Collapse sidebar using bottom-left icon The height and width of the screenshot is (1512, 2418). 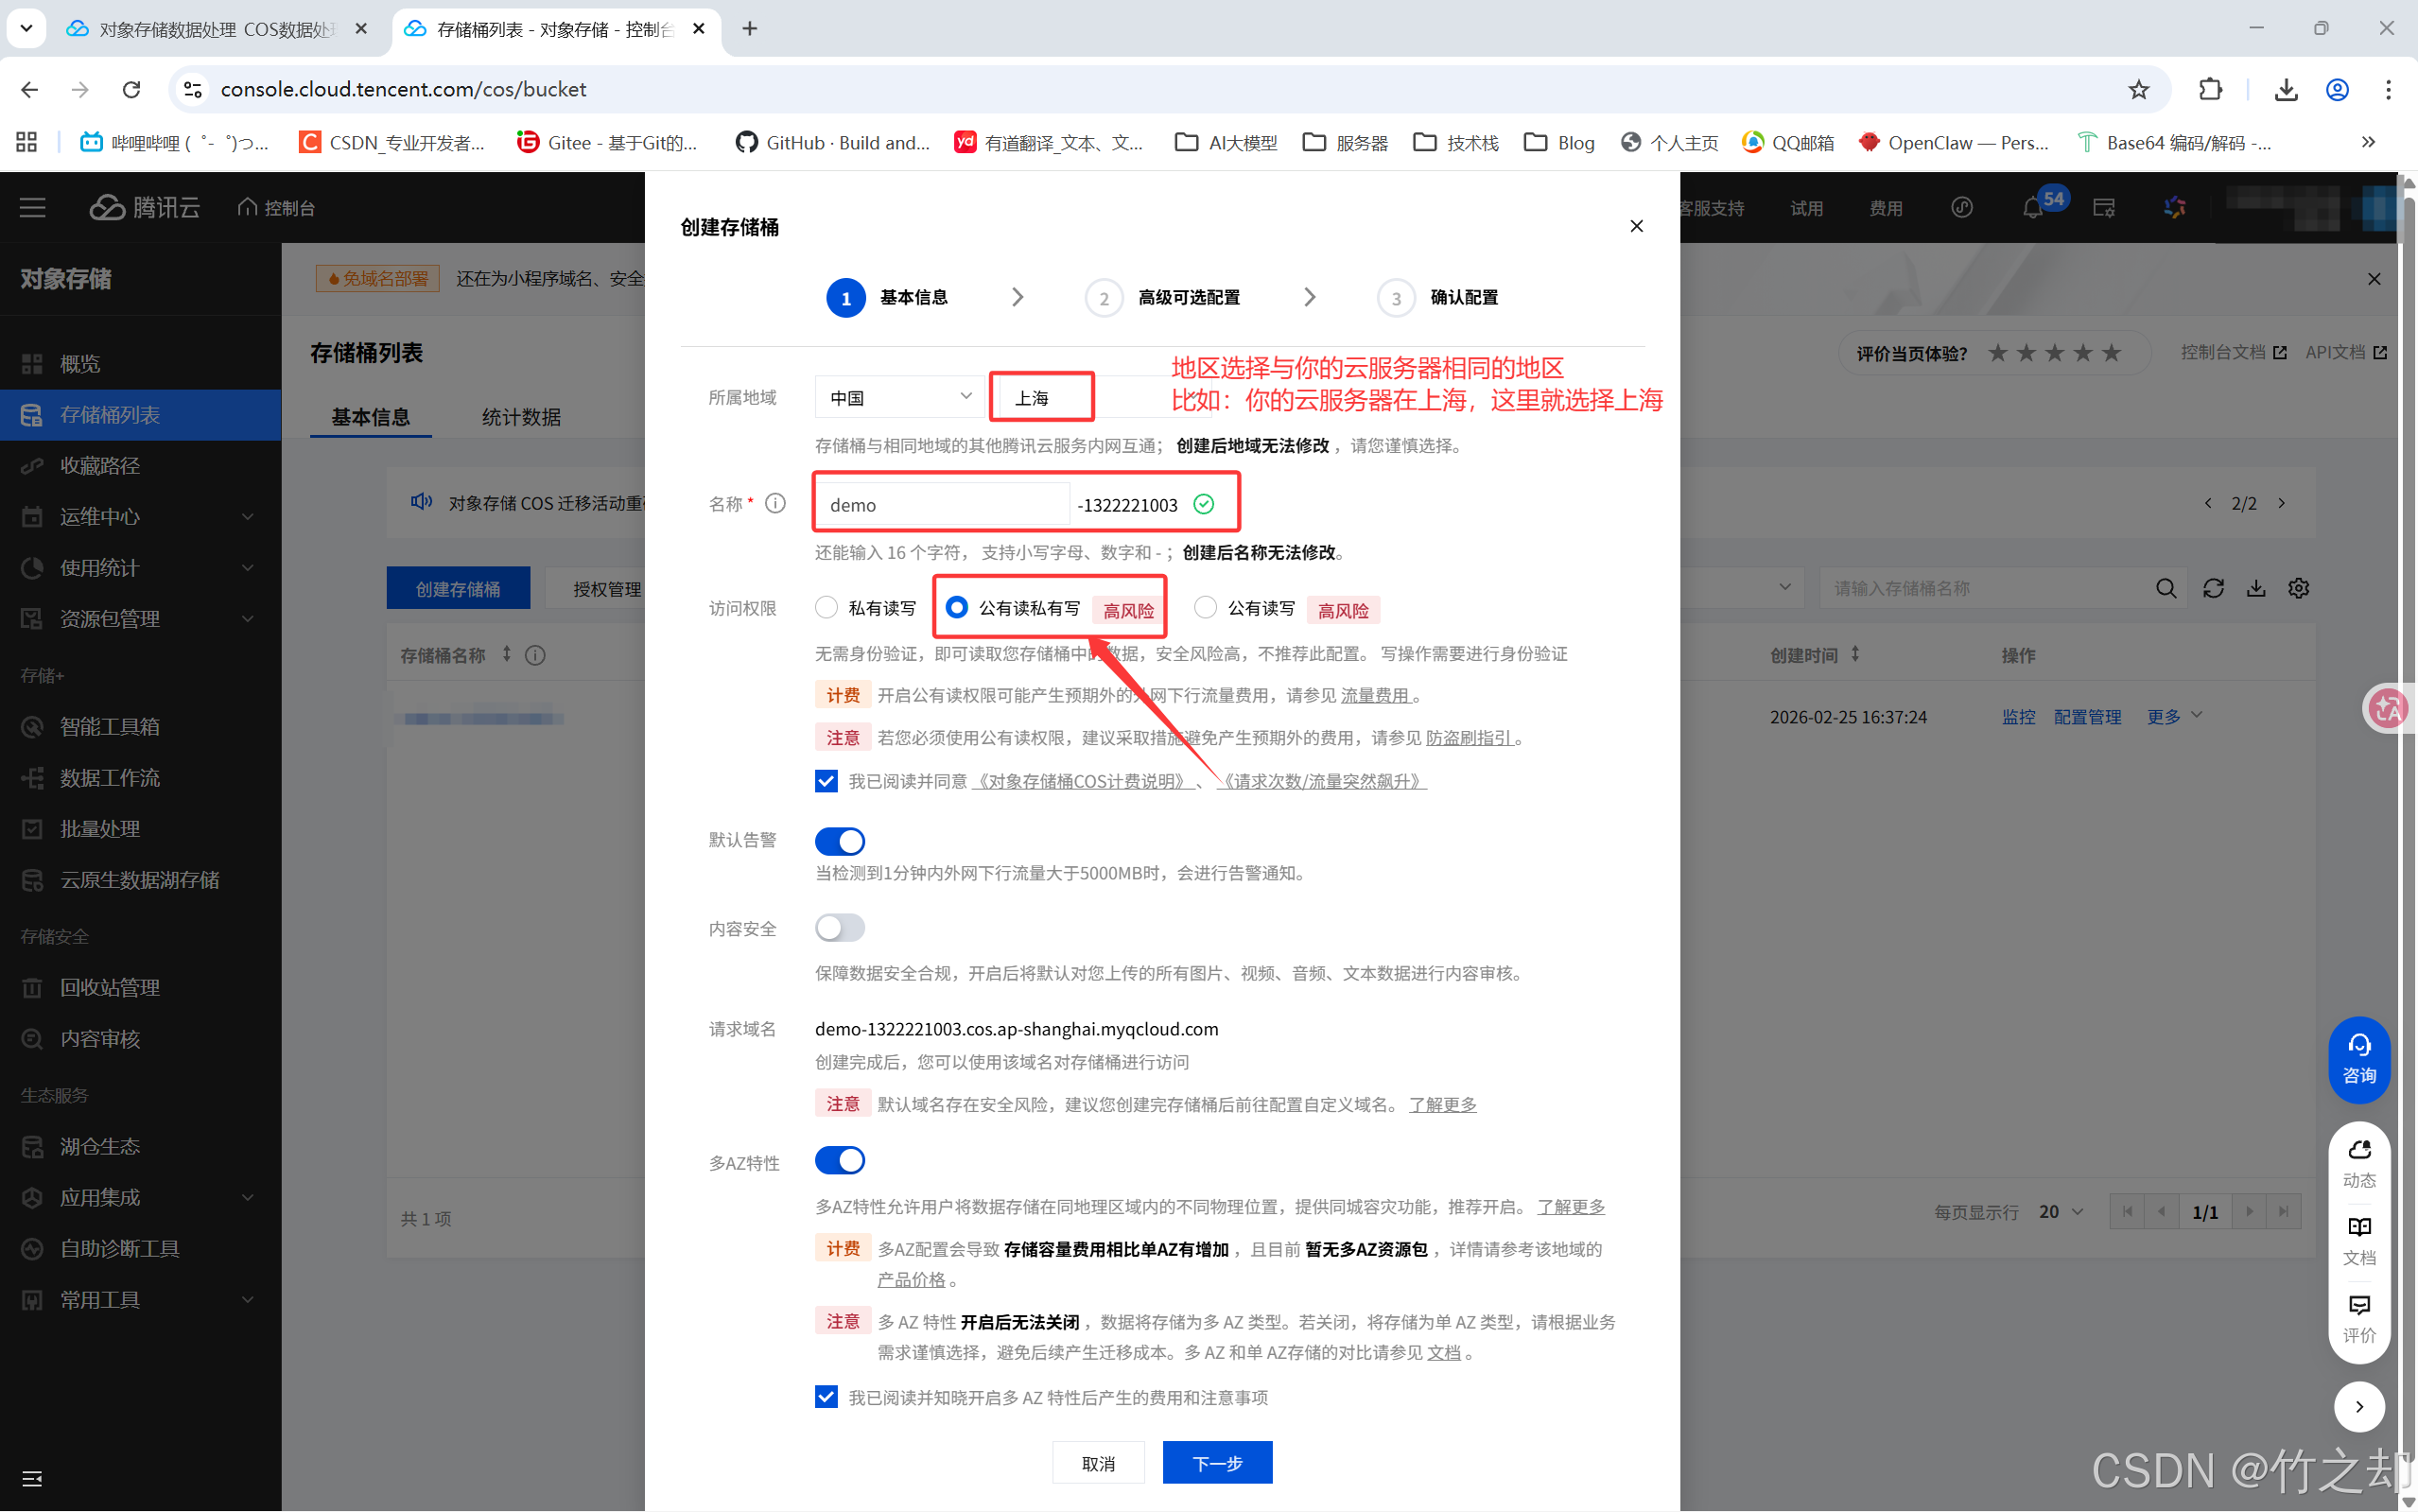tap(32, 1478)
